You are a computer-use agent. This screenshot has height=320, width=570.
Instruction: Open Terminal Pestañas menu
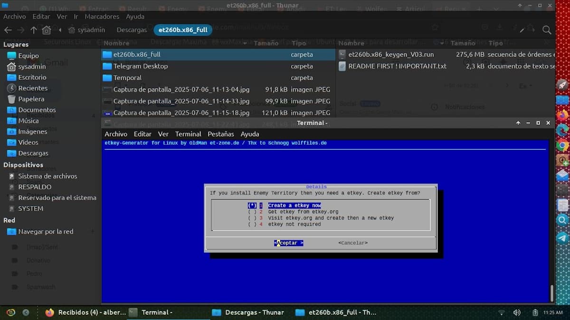tap(221, 134)
